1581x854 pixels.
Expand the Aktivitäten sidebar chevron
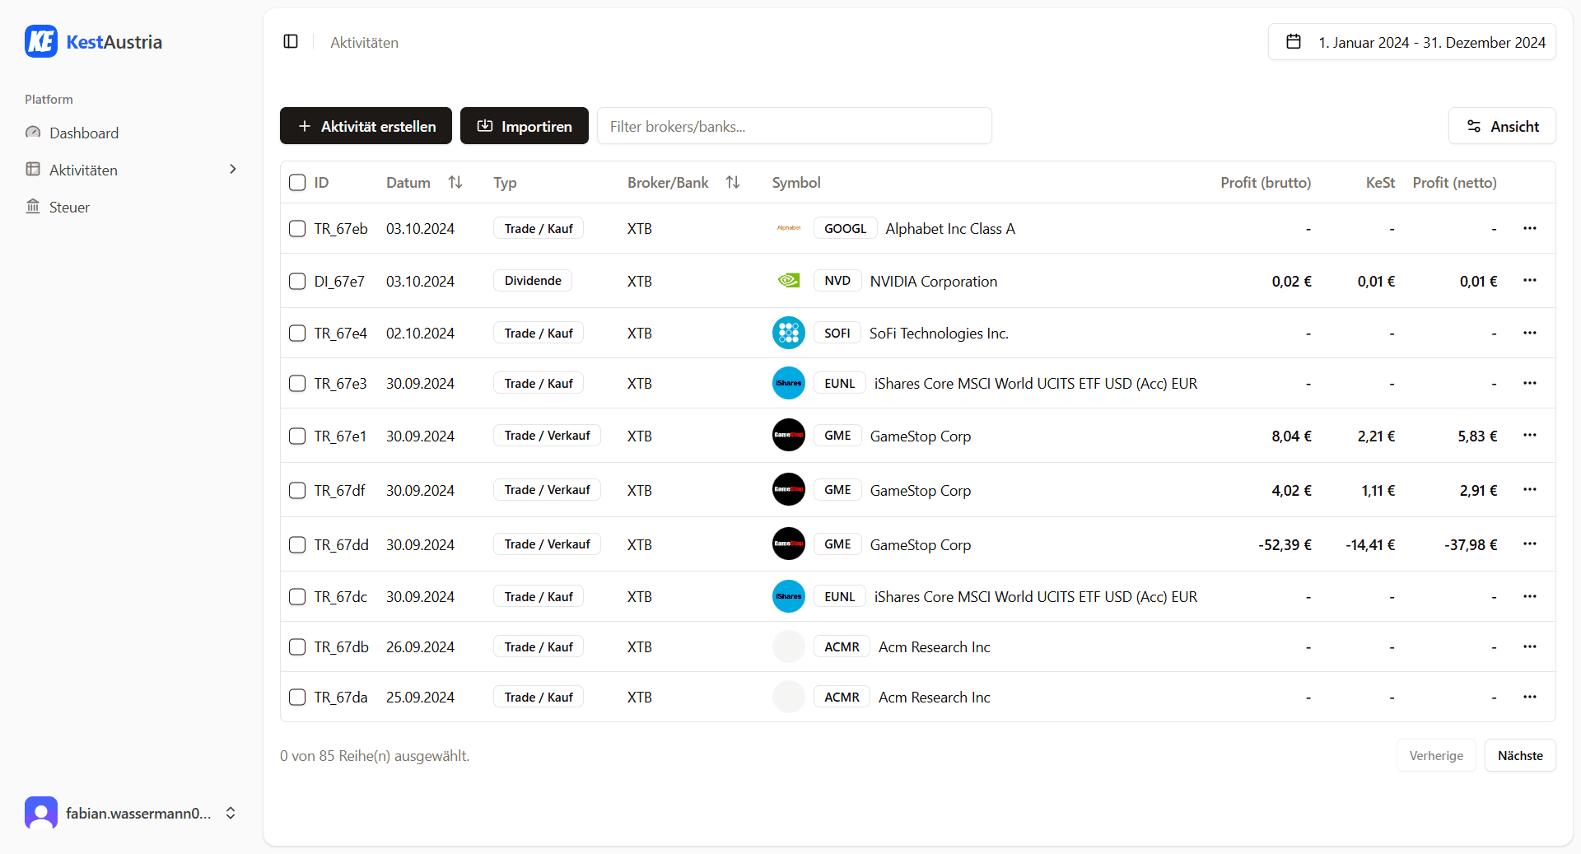point(233,169)
